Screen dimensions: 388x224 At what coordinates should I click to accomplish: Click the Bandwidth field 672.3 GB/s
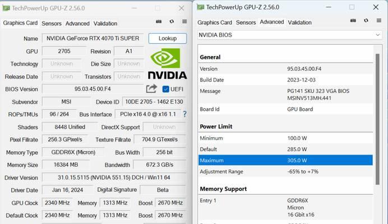(160, 165)
